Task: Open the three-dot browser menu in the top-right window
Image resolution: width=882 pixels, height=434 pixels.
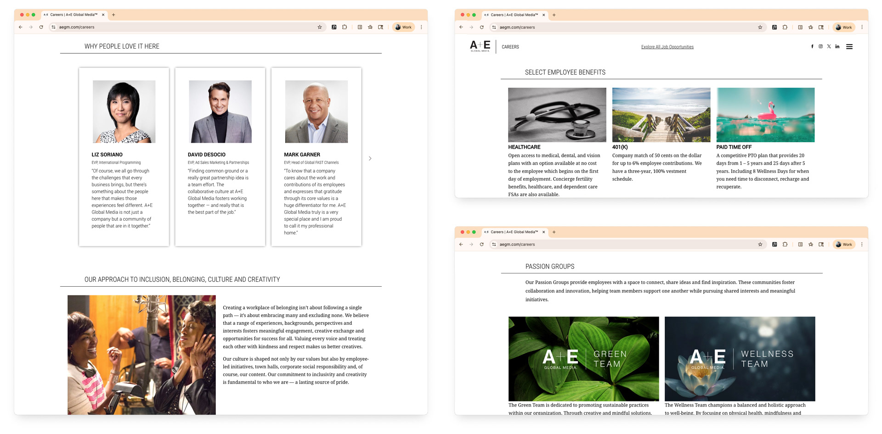Action: [x=862, y=27]
